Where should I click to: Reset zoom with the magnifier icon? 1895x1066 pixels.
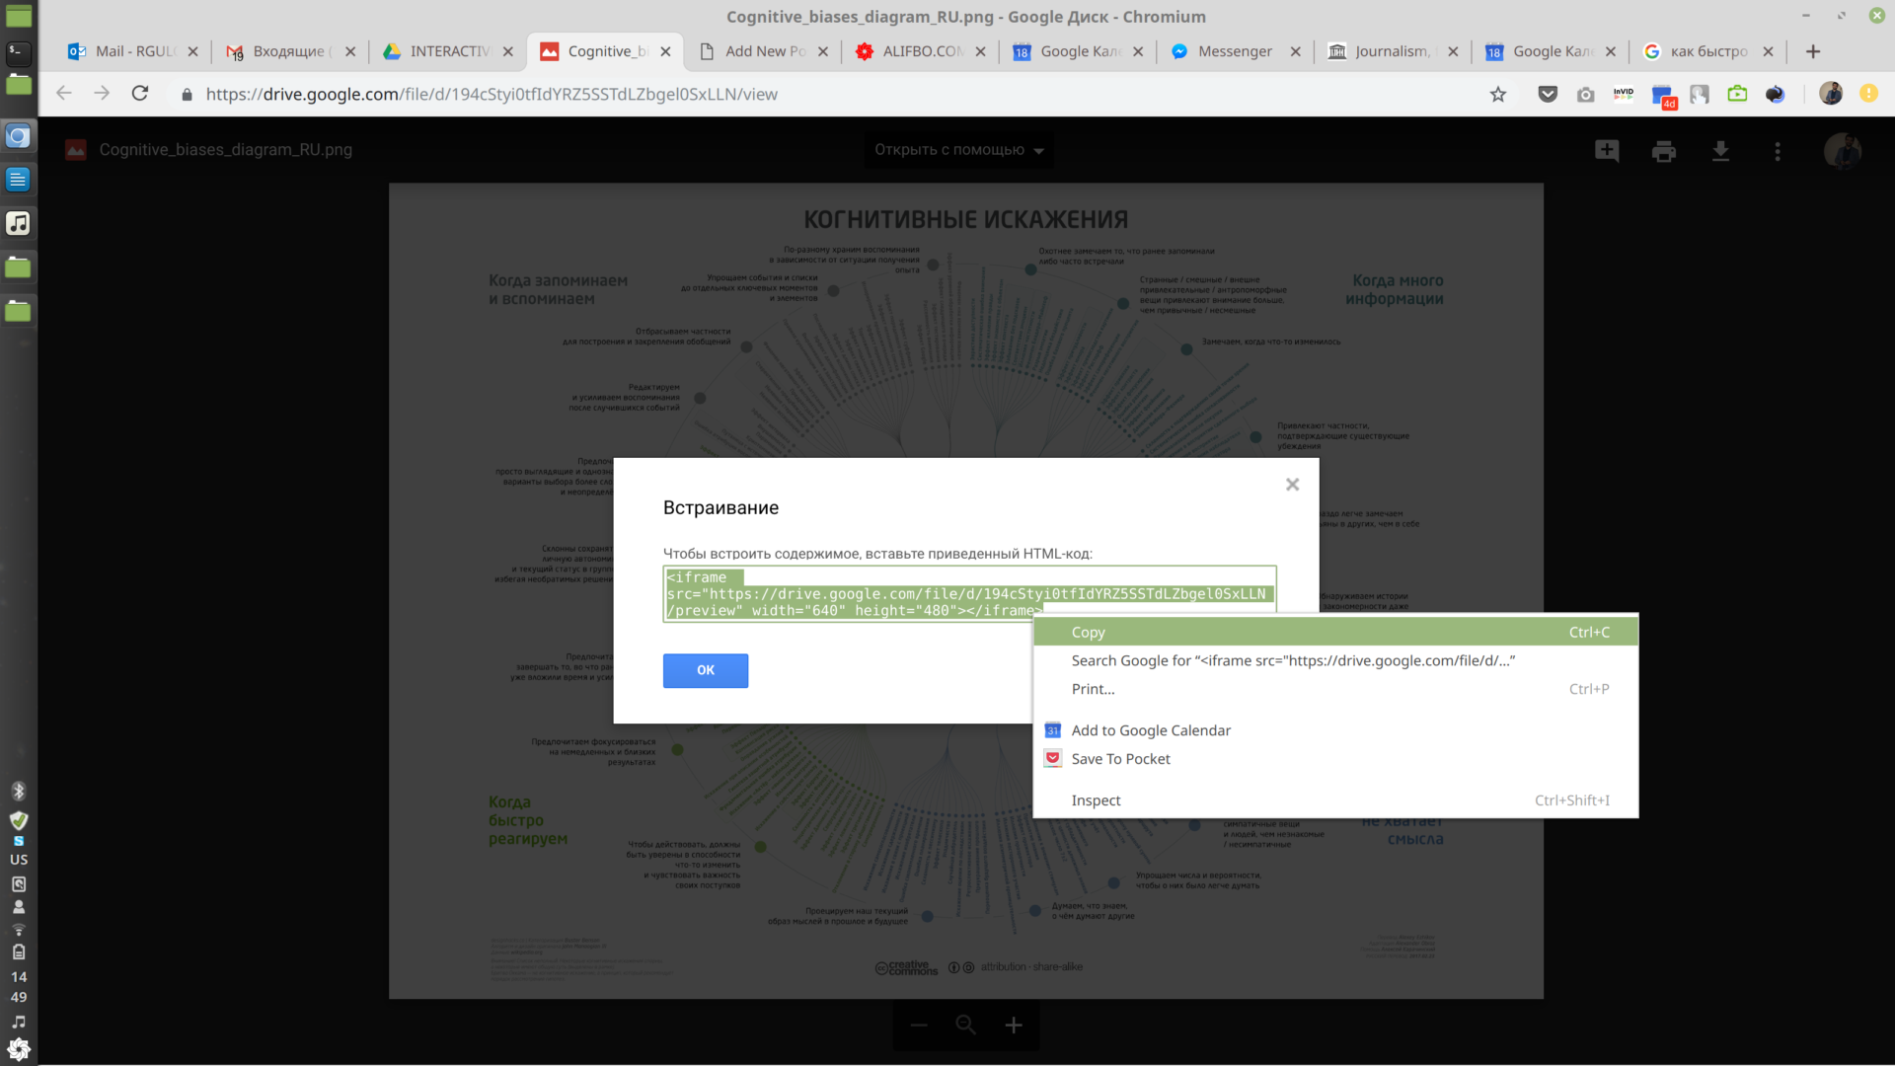click(x=966, y=1026)
